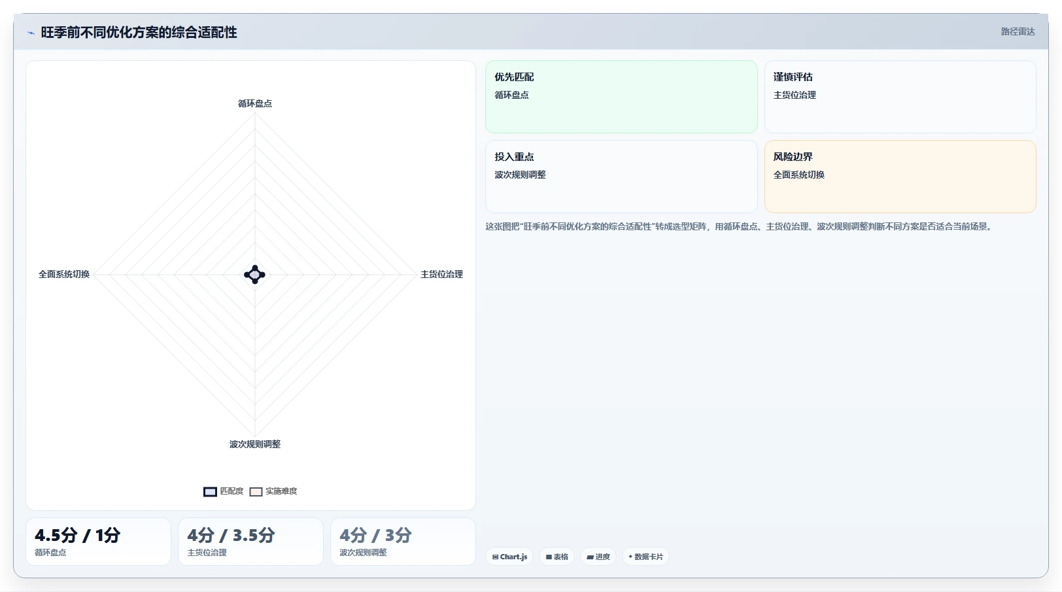The image size is (1062, 592).
Task: Click the small blue icon beside the page title
Action: (x=31, y=33)
